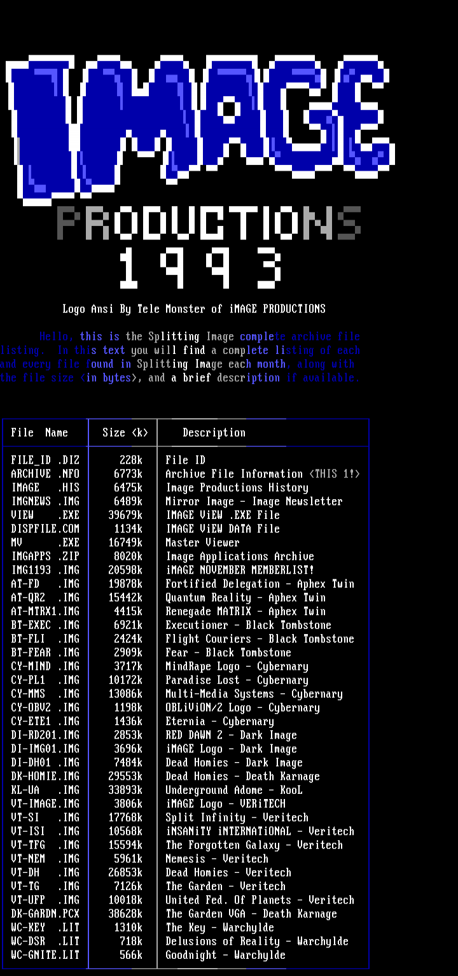The height and width of the screenshot is (976, 458).
Task: Click the VIEW .EXE file name
Action: 45,515
